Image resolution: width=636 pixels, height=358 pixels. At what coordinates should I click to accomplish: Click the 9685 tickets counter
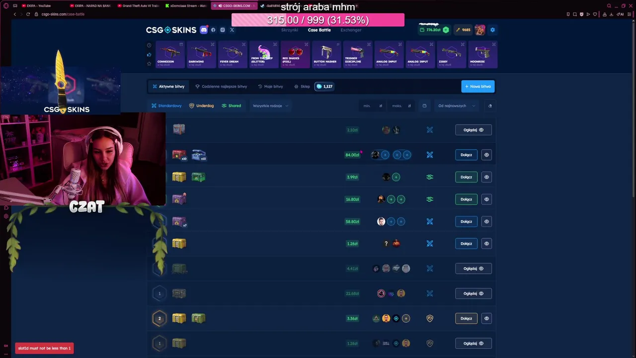point(463,30)
